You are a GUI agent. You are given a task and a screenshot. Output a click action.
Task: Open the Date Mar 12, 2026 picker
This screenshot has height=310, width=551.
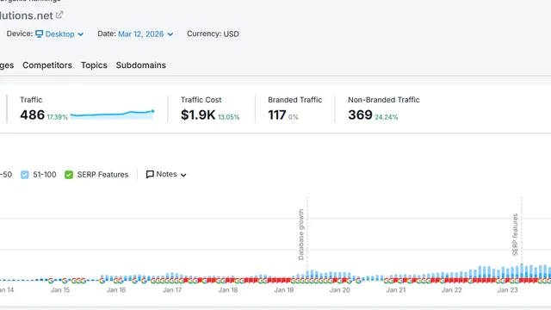pyautogui.click(x=145, y=34)
